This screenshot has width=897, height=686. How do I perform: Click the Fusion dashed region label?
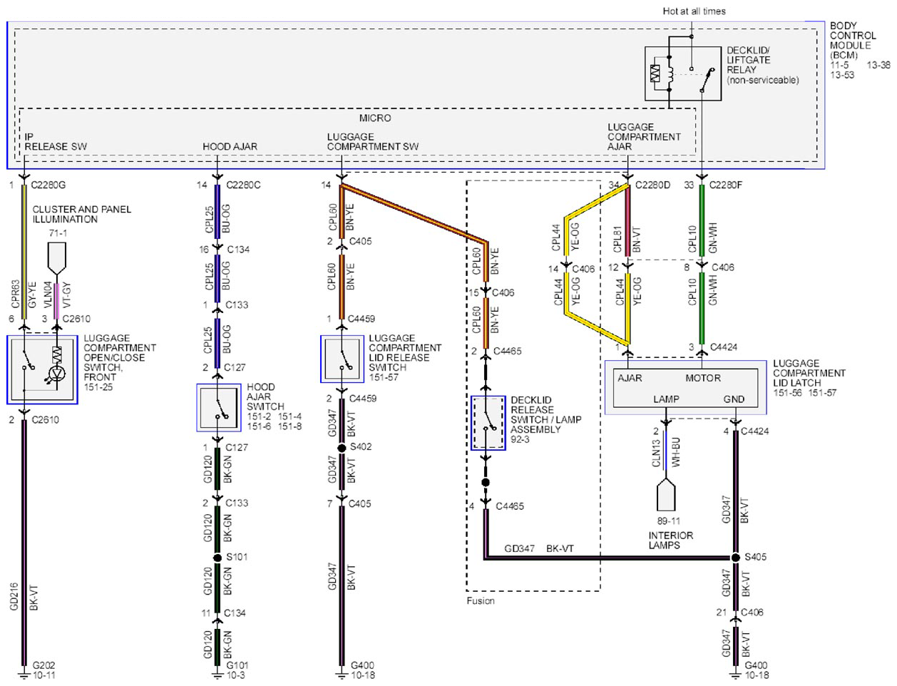[x=481, y=601]
